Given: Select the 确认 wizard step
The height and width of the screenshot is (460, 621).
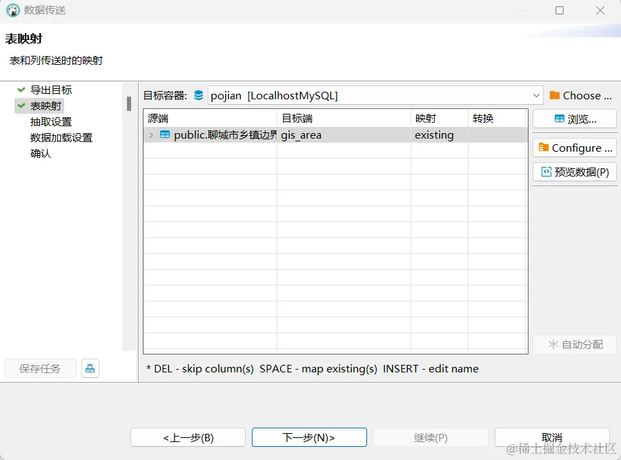Looking at the screenshot, I should 41,153.
